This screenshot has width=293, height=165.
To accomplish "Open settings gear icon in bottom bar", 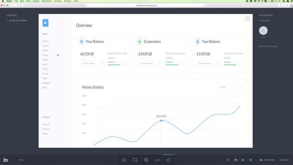I will [x=243, y=160].
